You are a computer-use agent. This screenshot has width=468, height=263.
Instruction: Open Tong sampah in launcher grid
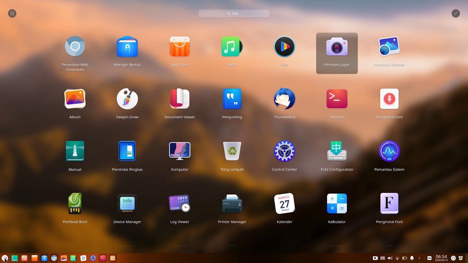tap(232, 151)
